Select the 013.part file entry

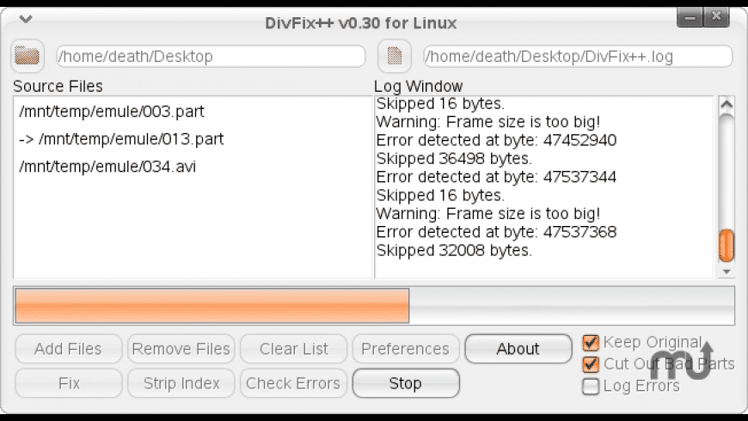point(120,139)
